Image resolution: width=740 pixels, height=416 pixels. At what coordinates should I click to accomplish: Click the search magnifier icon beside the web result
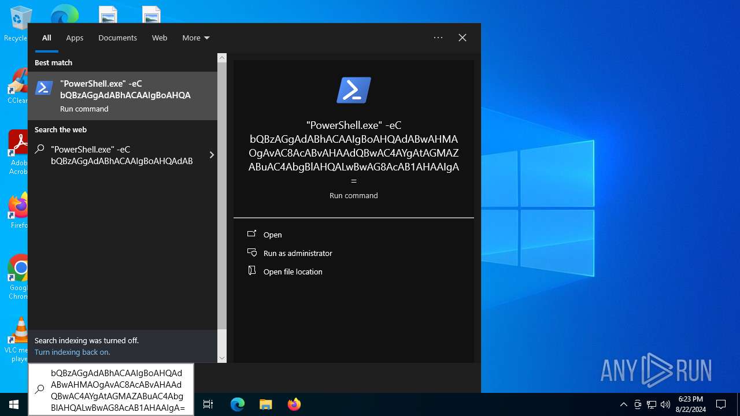tap(39, 149)
